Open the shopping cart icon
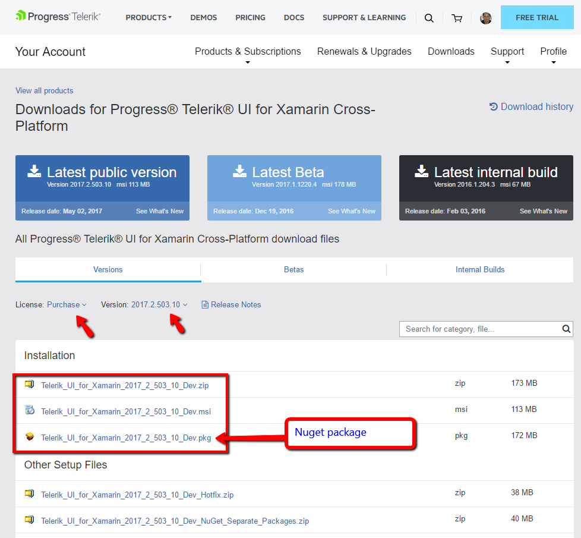Image resolution: width=581 pixels, height=538 pixels. click(457, 18)
